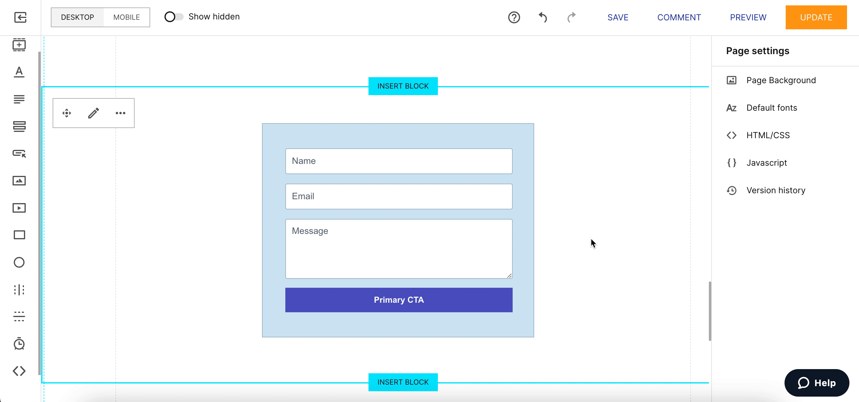Switch to the MOBILE view tab
Viewport: 859px width, 402px height.
point(127,17)
